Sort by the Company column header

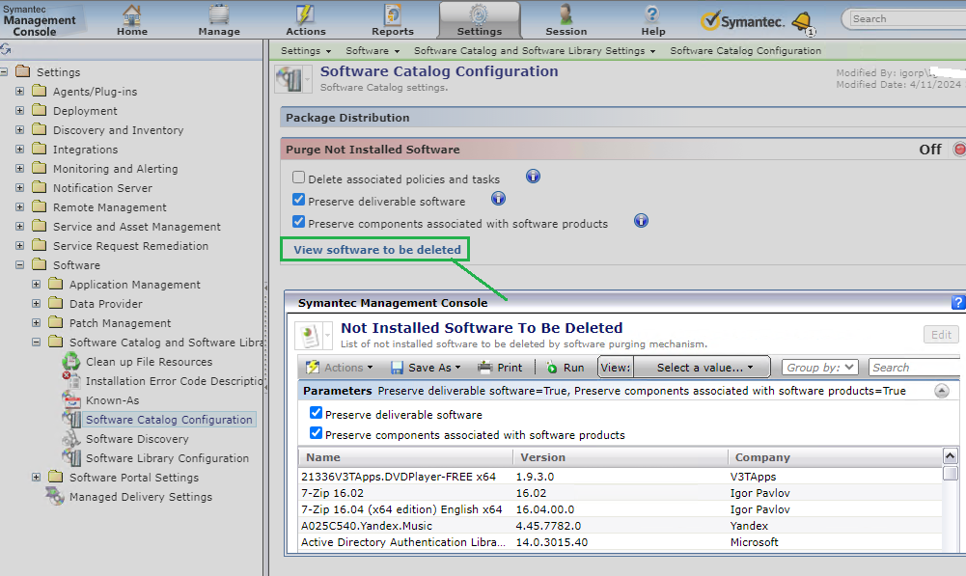[835, 457]
